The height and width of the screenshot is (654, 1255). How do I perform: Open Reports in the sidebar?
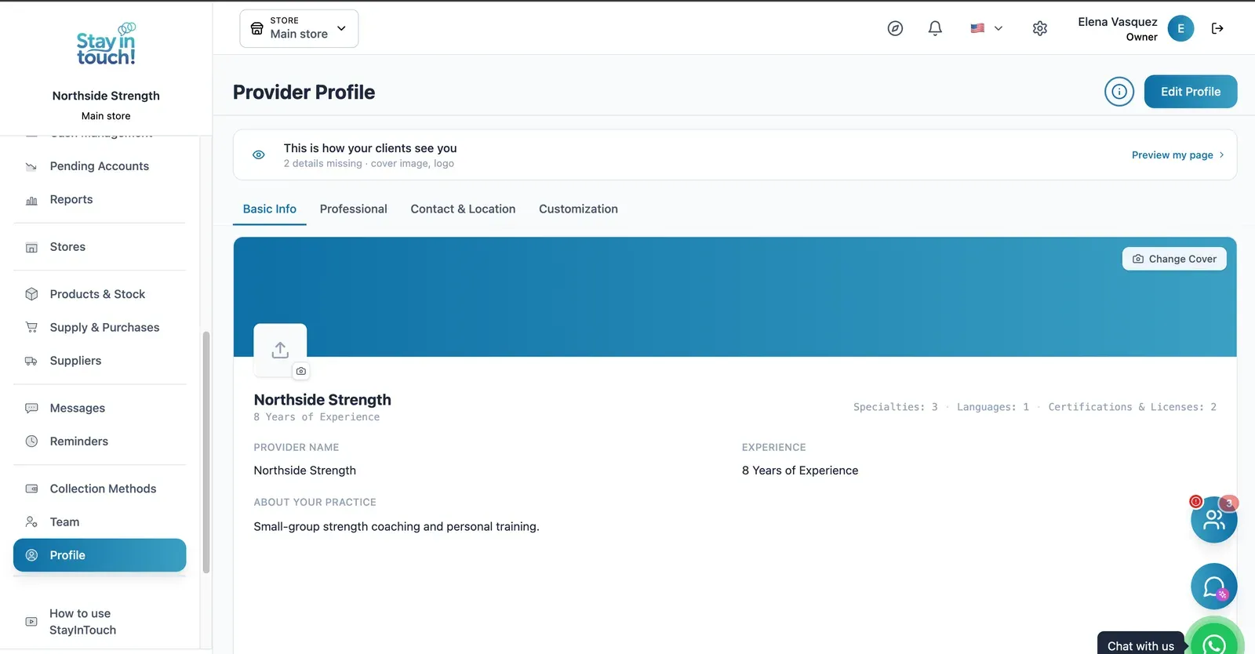(x=100, y=200)
